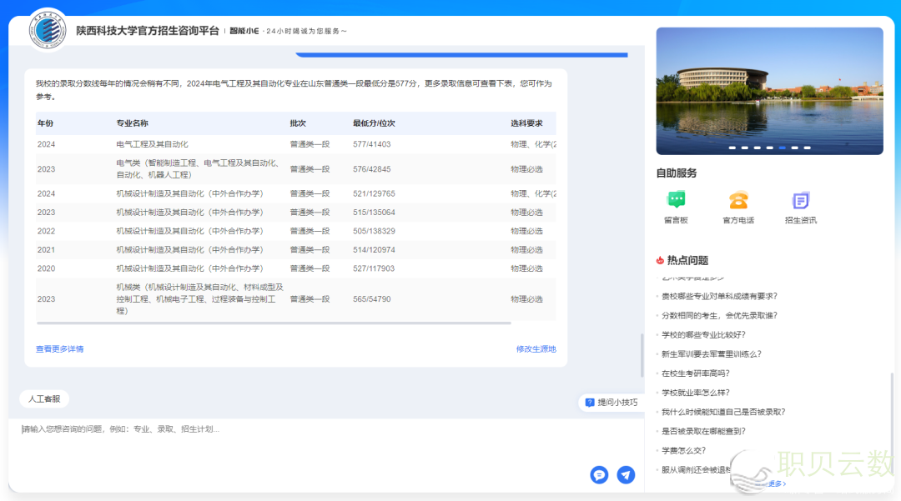Select the 2020 year cell

[46, 268]
